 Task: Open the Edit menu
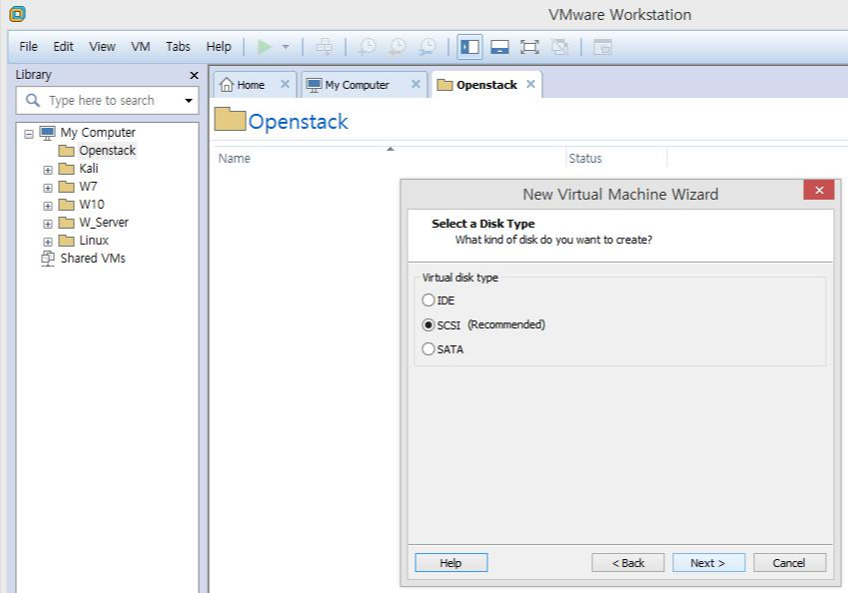coord(63,47)
